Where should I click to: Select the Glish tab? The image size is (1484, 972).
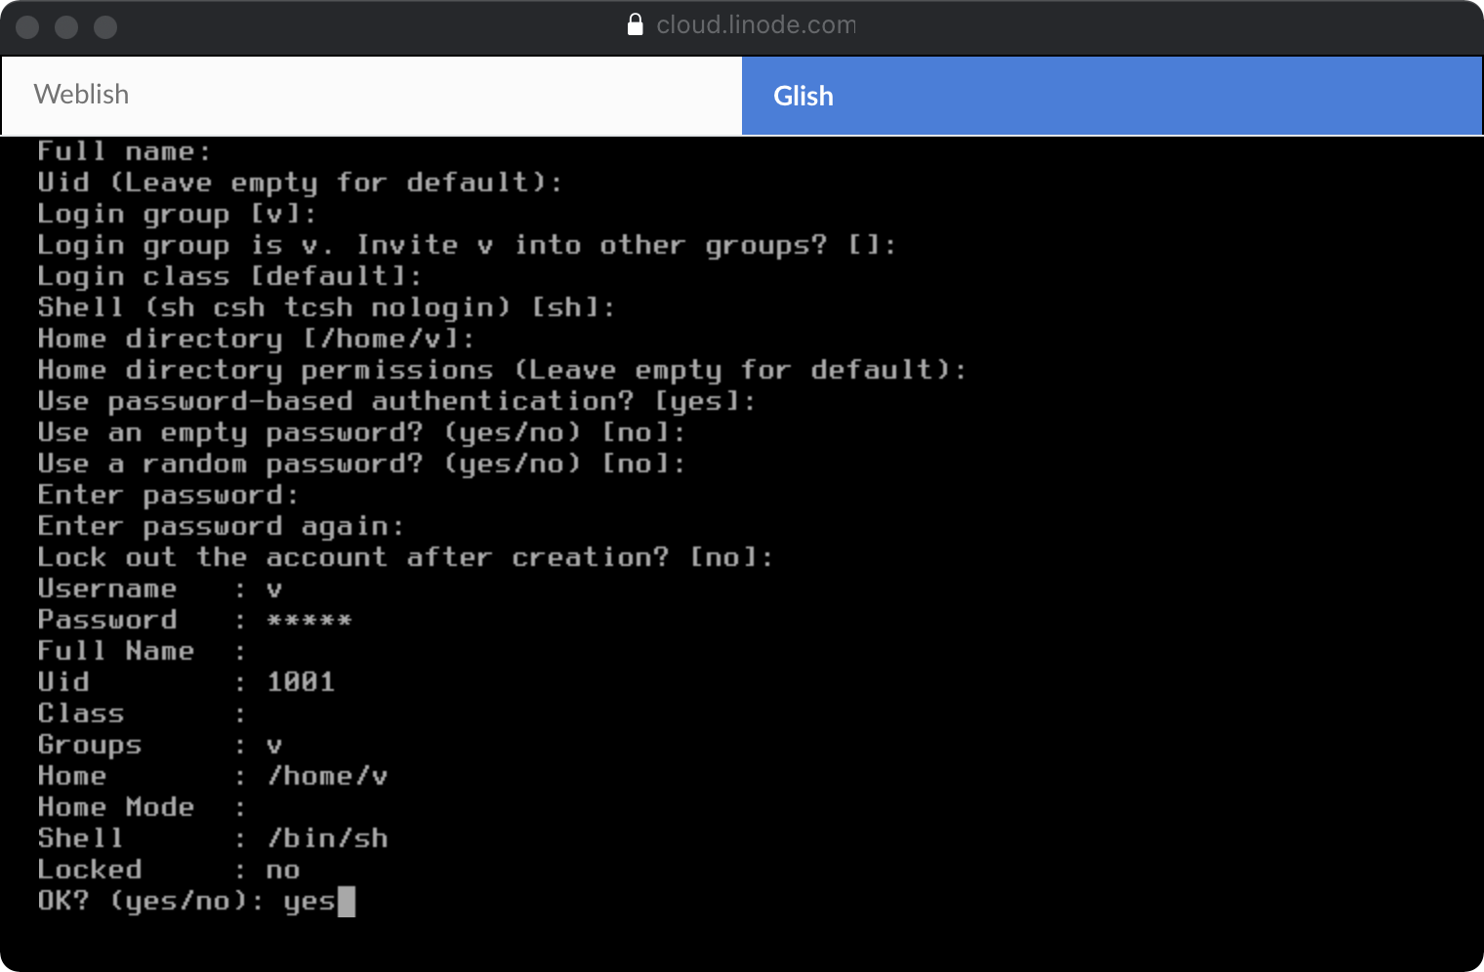804,96
